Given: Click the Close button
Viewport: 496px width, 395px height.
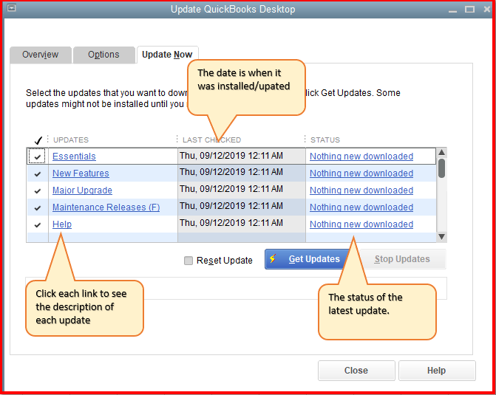Looking at the screenshot, I should tap(356, 371).
